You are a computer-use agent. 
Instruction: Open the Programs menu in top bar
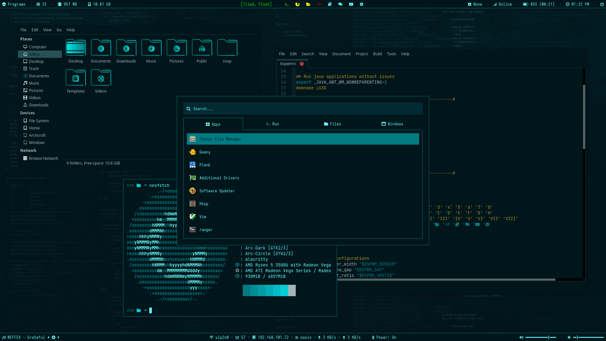click(14, 4)
